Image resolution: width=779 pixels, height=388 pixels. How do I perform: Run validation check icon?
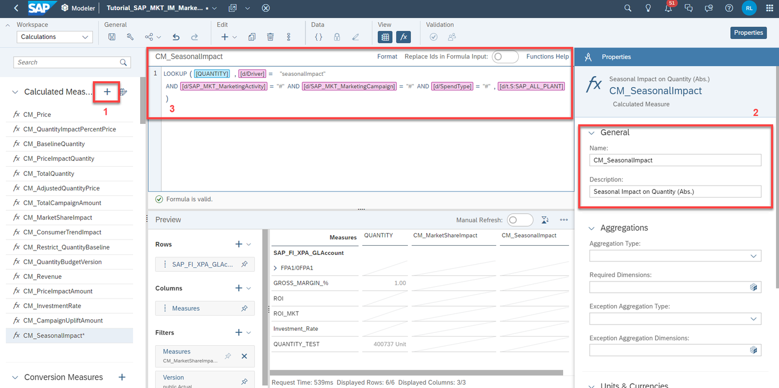(433, 37)
